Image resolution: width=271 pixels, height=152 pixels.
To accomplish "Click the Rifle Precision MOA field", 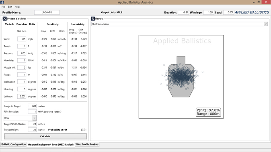I will click(x=32, y=111).
